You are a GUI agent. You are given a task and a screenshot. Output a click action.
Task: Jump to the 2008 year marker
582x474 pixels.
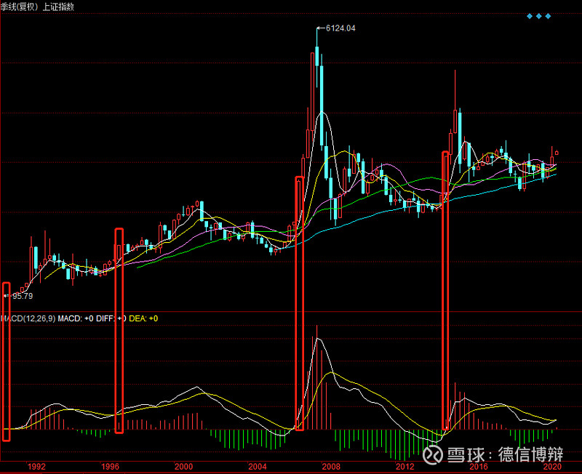331,466
